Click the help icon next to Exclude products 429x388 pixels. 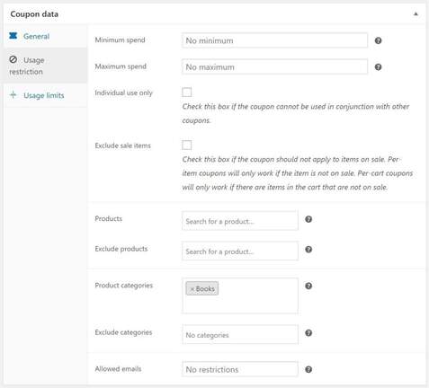pos(308,250)
